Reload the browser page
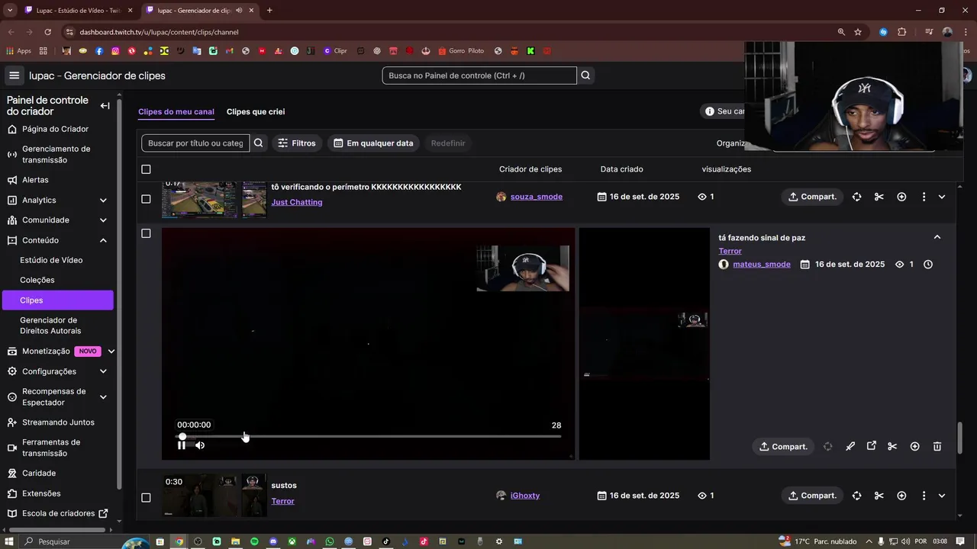 click(47, 32)
